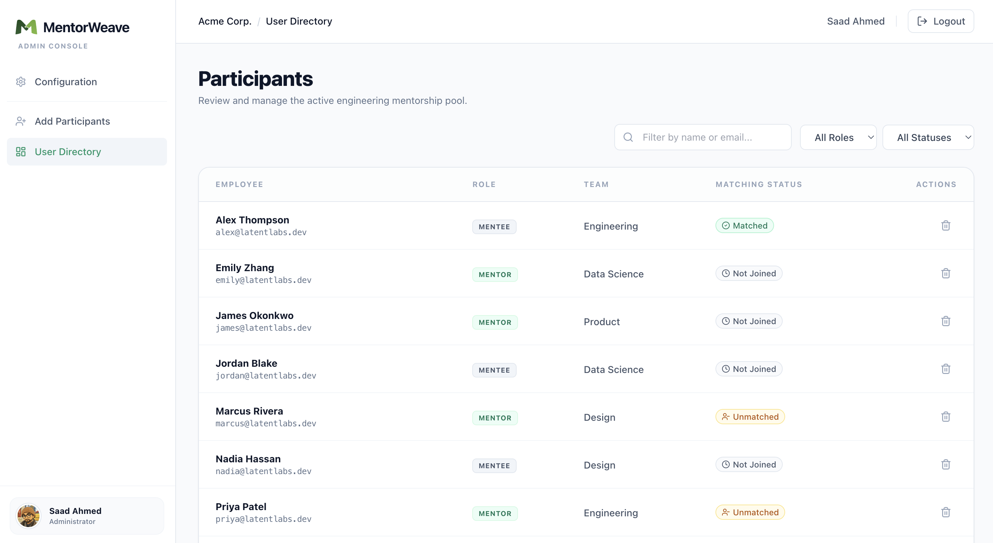Click the Matched status badge for Alex Thompson
Image resolution: width=993 pixels, height=543 pixels.
745,225
